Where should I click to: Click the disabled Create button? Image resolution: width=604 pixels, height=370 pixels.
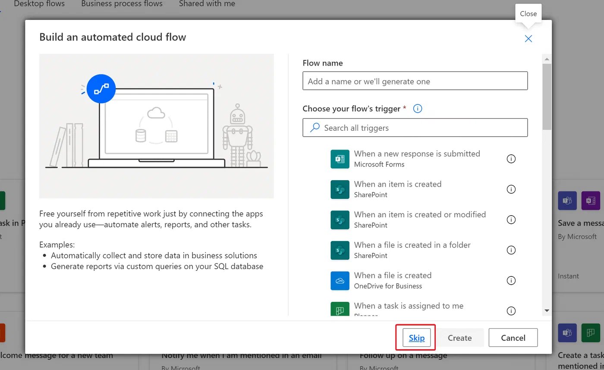(x=459, y=338)
